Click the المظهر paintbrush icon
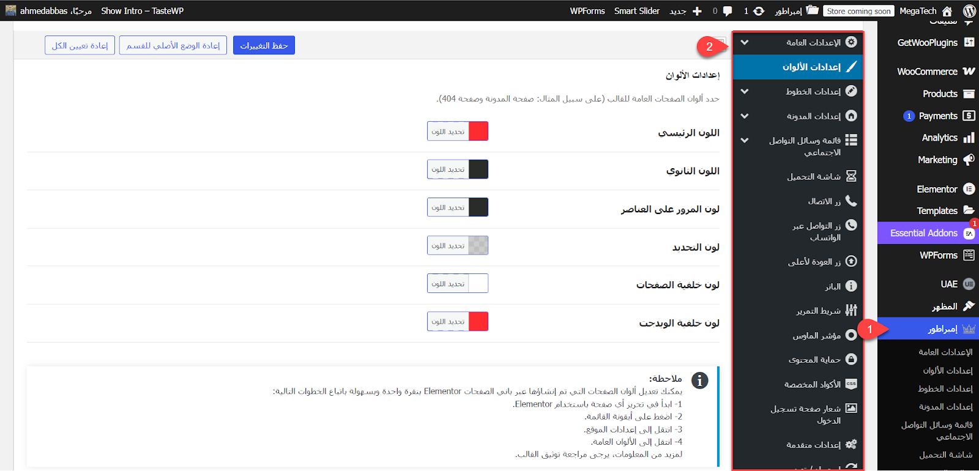979x471 pixels. [x=969, y=306]
